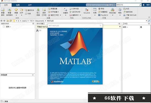Click the New Live Script (新建实时脚本) icon
Screen dimensions: 151x103
click(x=9, y=10)
